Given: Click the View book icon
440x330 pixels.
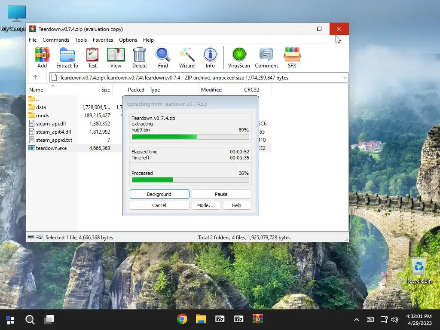Looking at the screenshot, I should pos(116,58).
